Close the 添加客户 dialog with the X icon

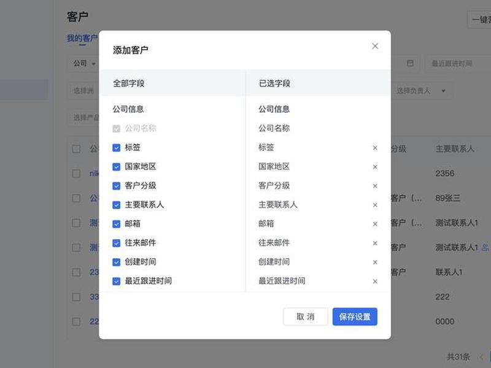tap(375, 47)
